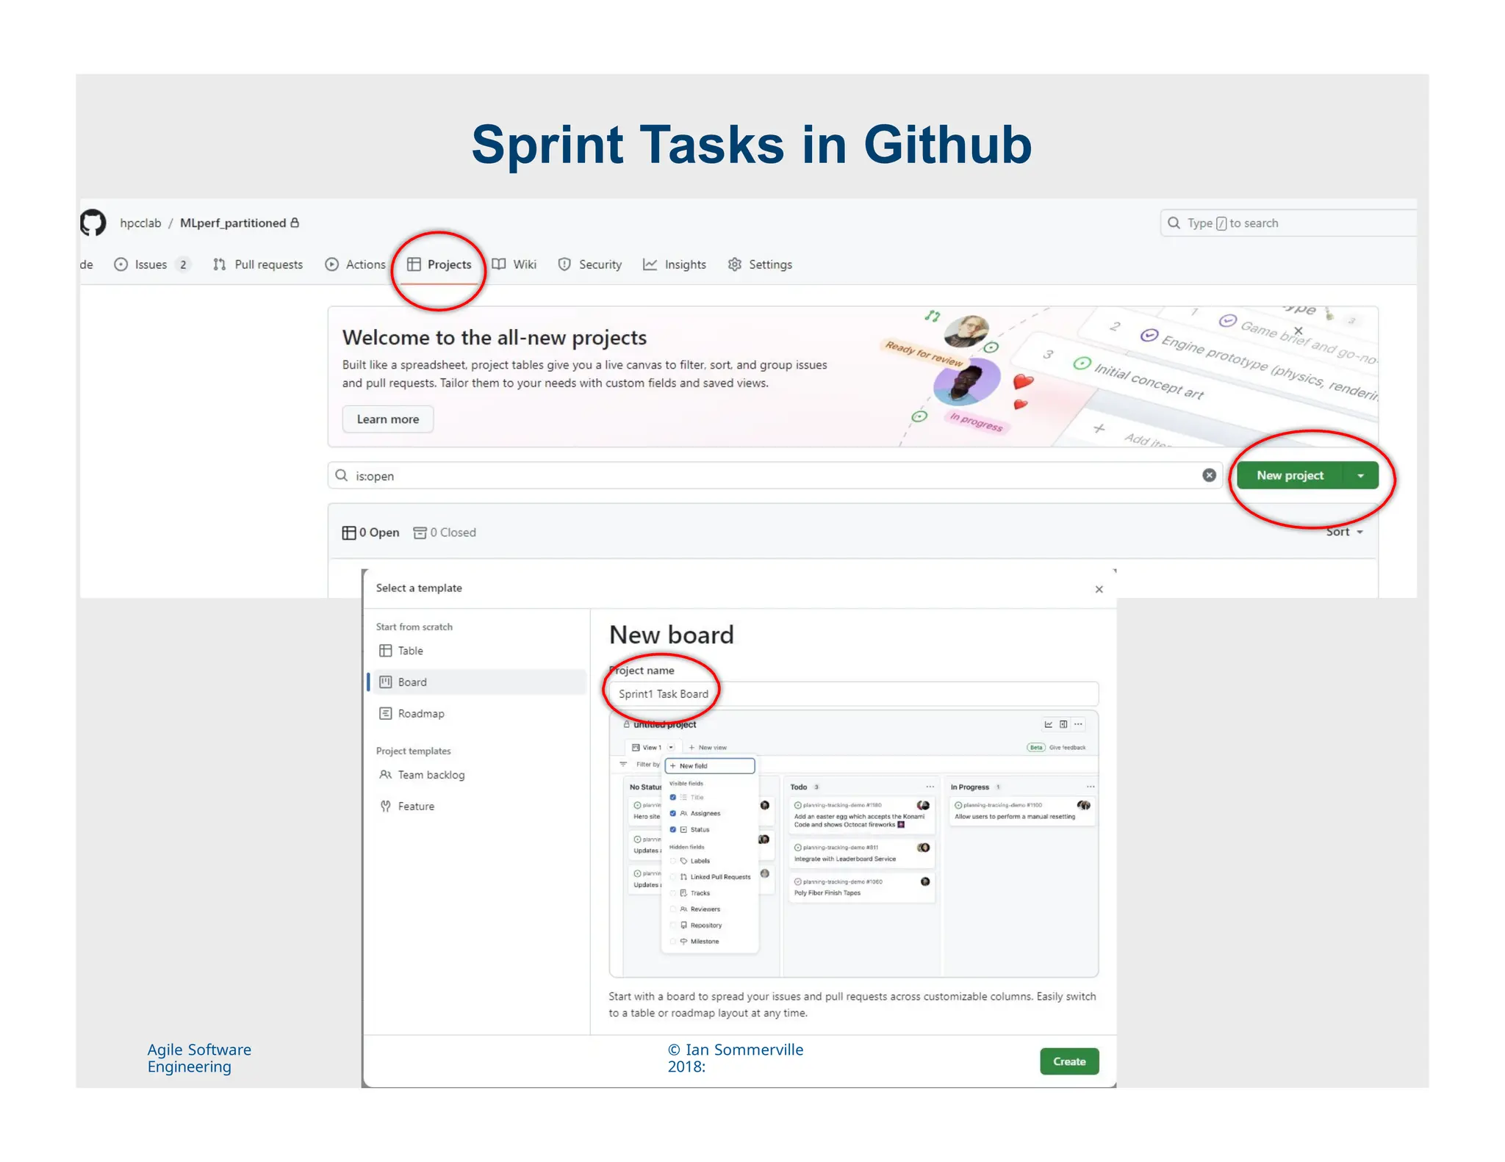Click the Projects table icon in tab

(414, 264)
